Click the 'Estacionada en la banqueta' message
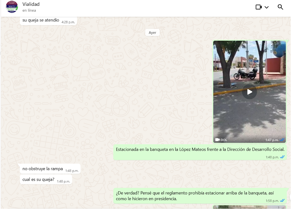The height and width of the screenshot is (209, 291). tap(200, 150)
